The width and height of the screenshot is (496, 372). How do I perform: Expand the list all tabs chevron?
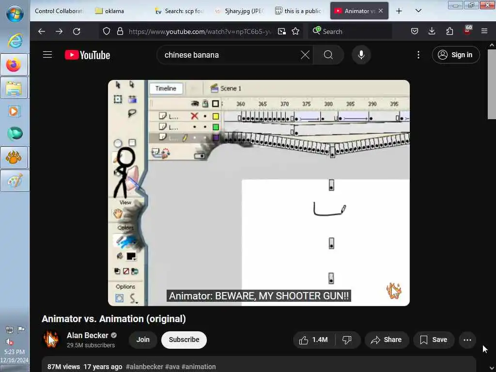click(x=418, y=11)
